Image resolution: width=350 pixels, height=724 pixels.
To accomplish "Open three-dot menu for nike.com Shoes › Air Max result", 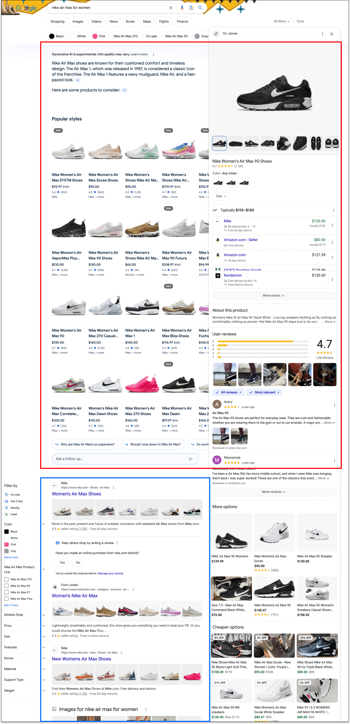I will (114, 488).
